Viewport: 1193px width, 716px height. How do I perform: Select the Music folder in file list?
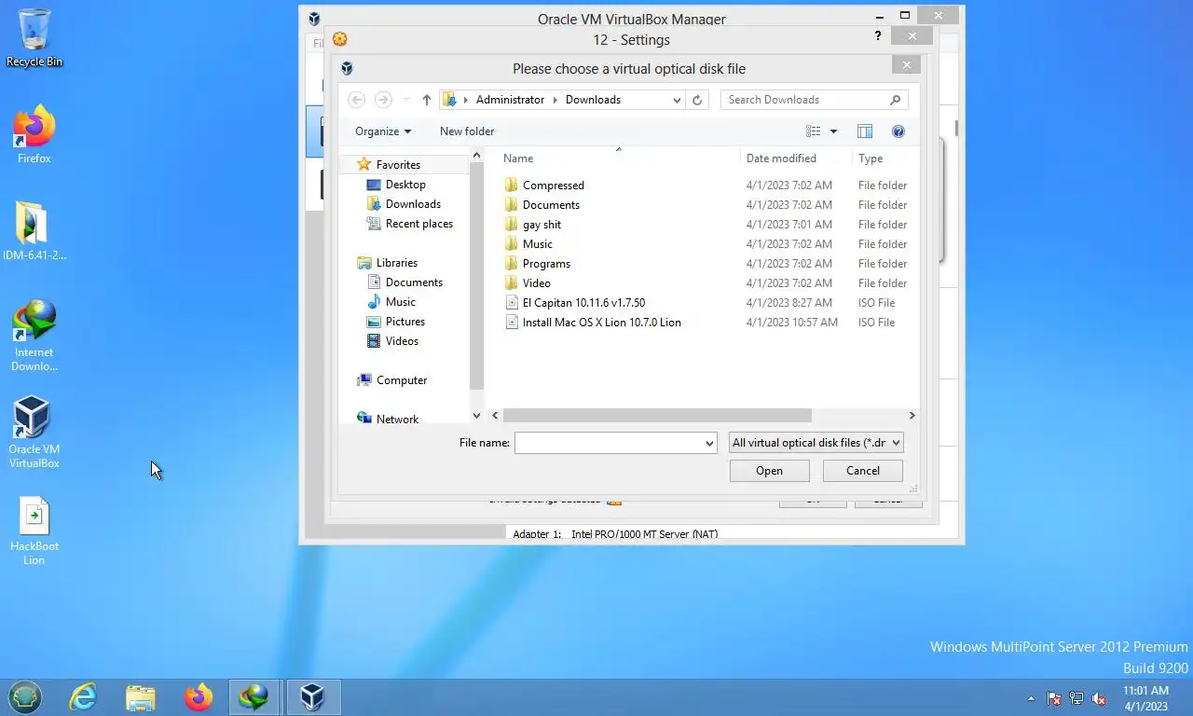(x=537, y=244)
